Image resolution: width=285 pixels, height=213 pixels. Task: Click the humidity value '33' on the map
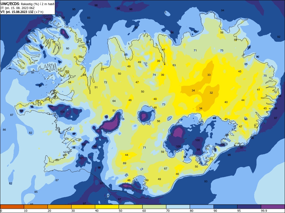tap(209, 75)
